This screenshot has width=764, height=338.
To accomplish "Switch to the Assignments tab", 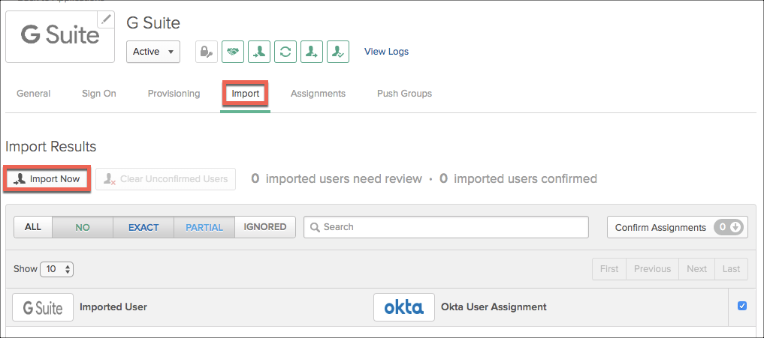I will tap(319, 94).
